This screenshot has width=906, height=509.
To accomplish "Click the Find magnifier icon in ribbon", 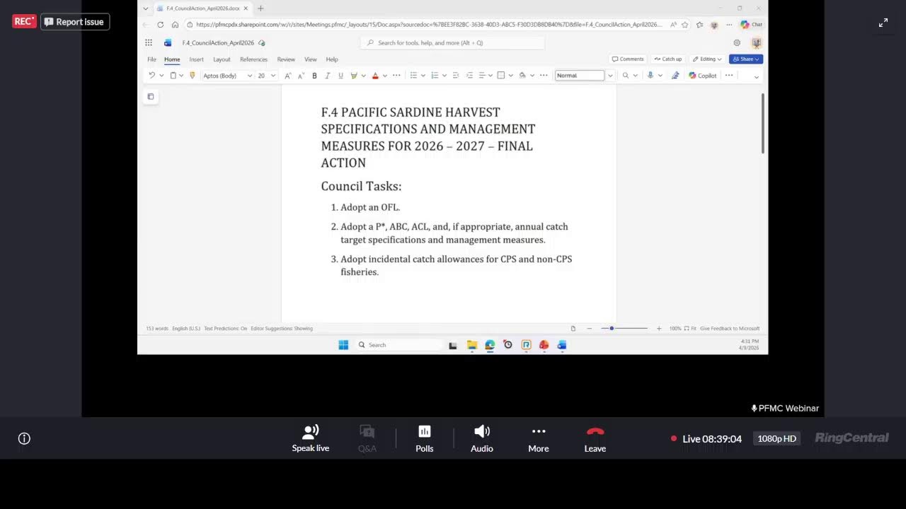I will pyautogui.click(x=626, y=76).
